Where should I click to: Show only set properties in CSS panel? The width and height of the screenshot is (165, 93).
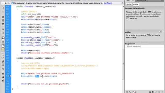point(134,92)
